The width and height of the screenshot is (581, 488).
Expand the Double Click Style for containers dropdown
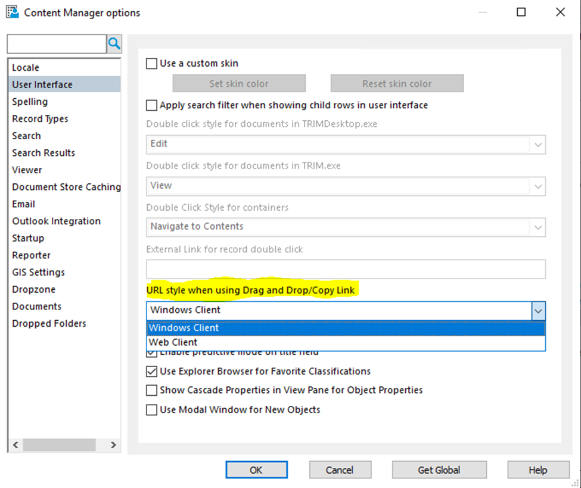coord(538,226)
